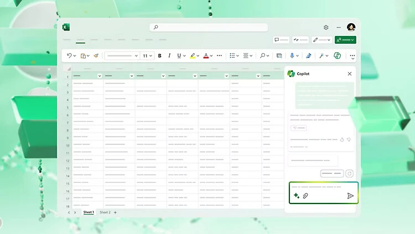Viewport: 415px width, 234px height.
Task: Toggle Bold formatting
Action: [159, 55]
